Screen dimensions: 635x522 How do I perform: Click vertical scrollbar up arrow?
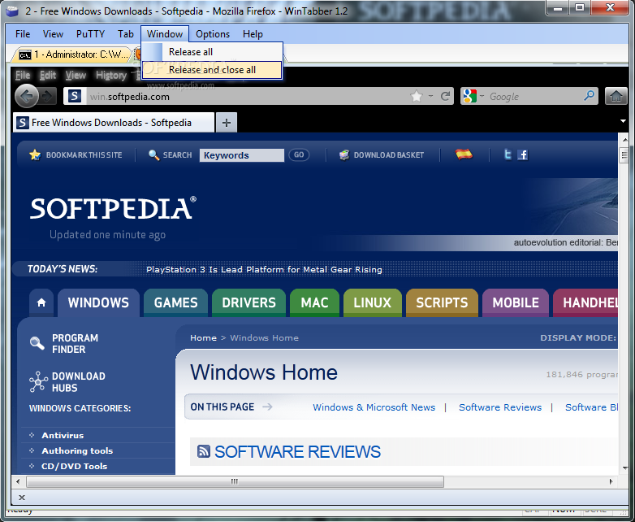[x=624, y=140]
